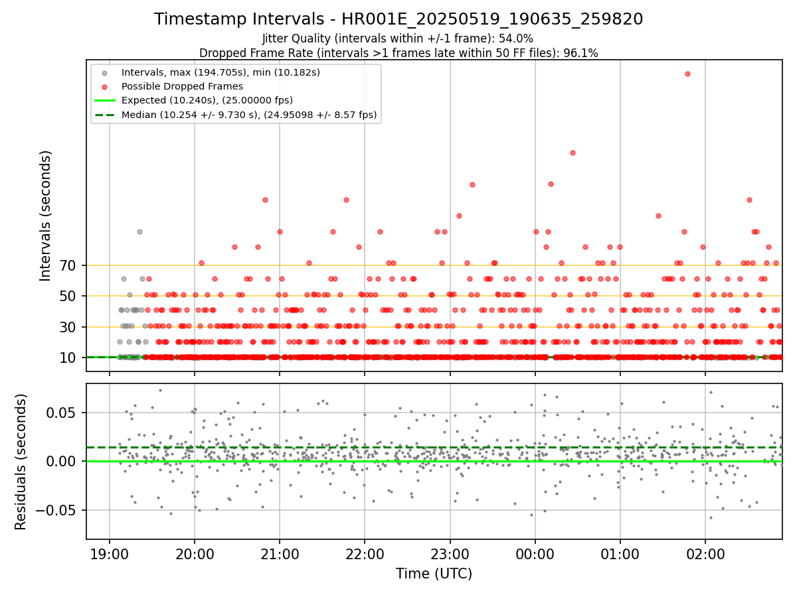Click the solid green line sample in the legend
This screenshot has width=797, height=597.
point(104,101)
